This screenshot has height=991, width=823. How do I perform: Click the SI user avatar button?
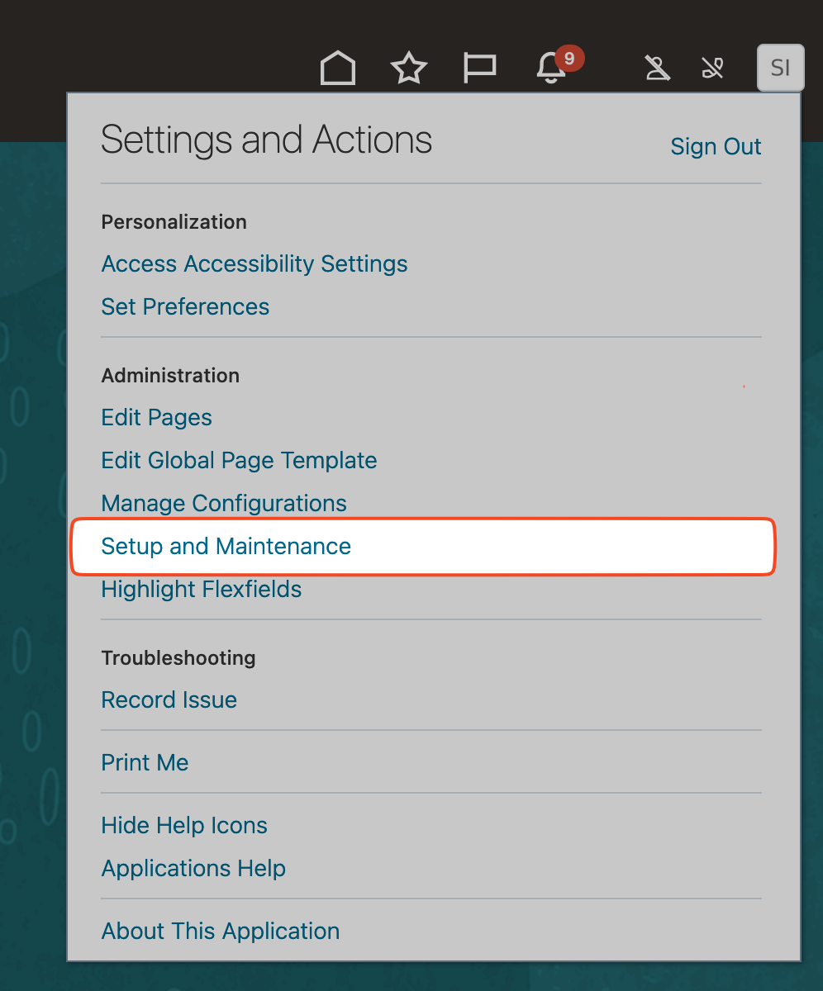pyautogui.click(x=780, y=68)
